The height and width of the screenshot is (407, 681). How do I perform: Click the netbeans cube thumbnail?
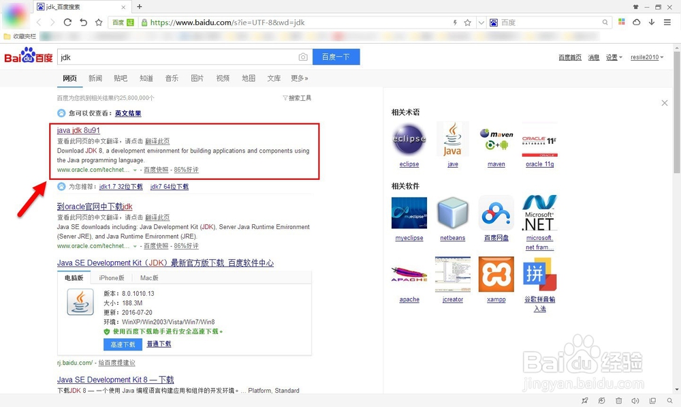pos(453,213)
